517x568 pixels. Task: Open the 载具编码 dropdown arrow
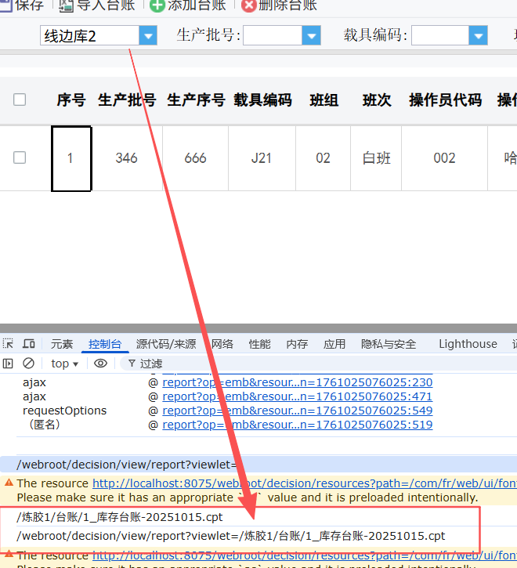point(478,35)
